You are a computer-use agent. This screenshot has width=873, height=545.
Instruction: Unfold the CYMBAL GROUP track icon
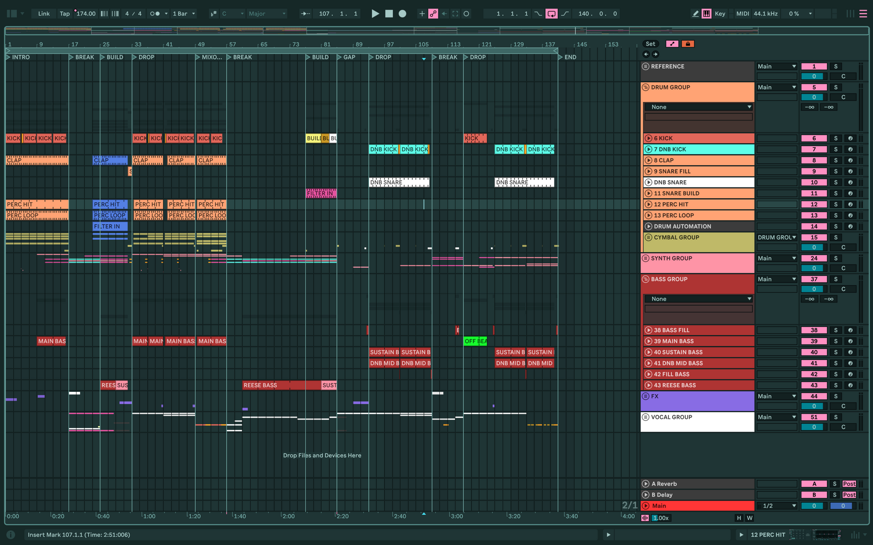click(648, 237)
